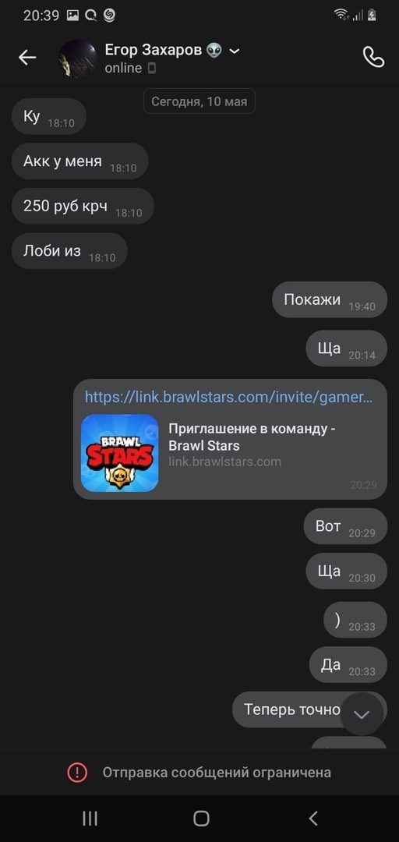Open Android recent apps navigation button
Image resolution: width=399 pixels, height=842 pixels.
(90, 818)
